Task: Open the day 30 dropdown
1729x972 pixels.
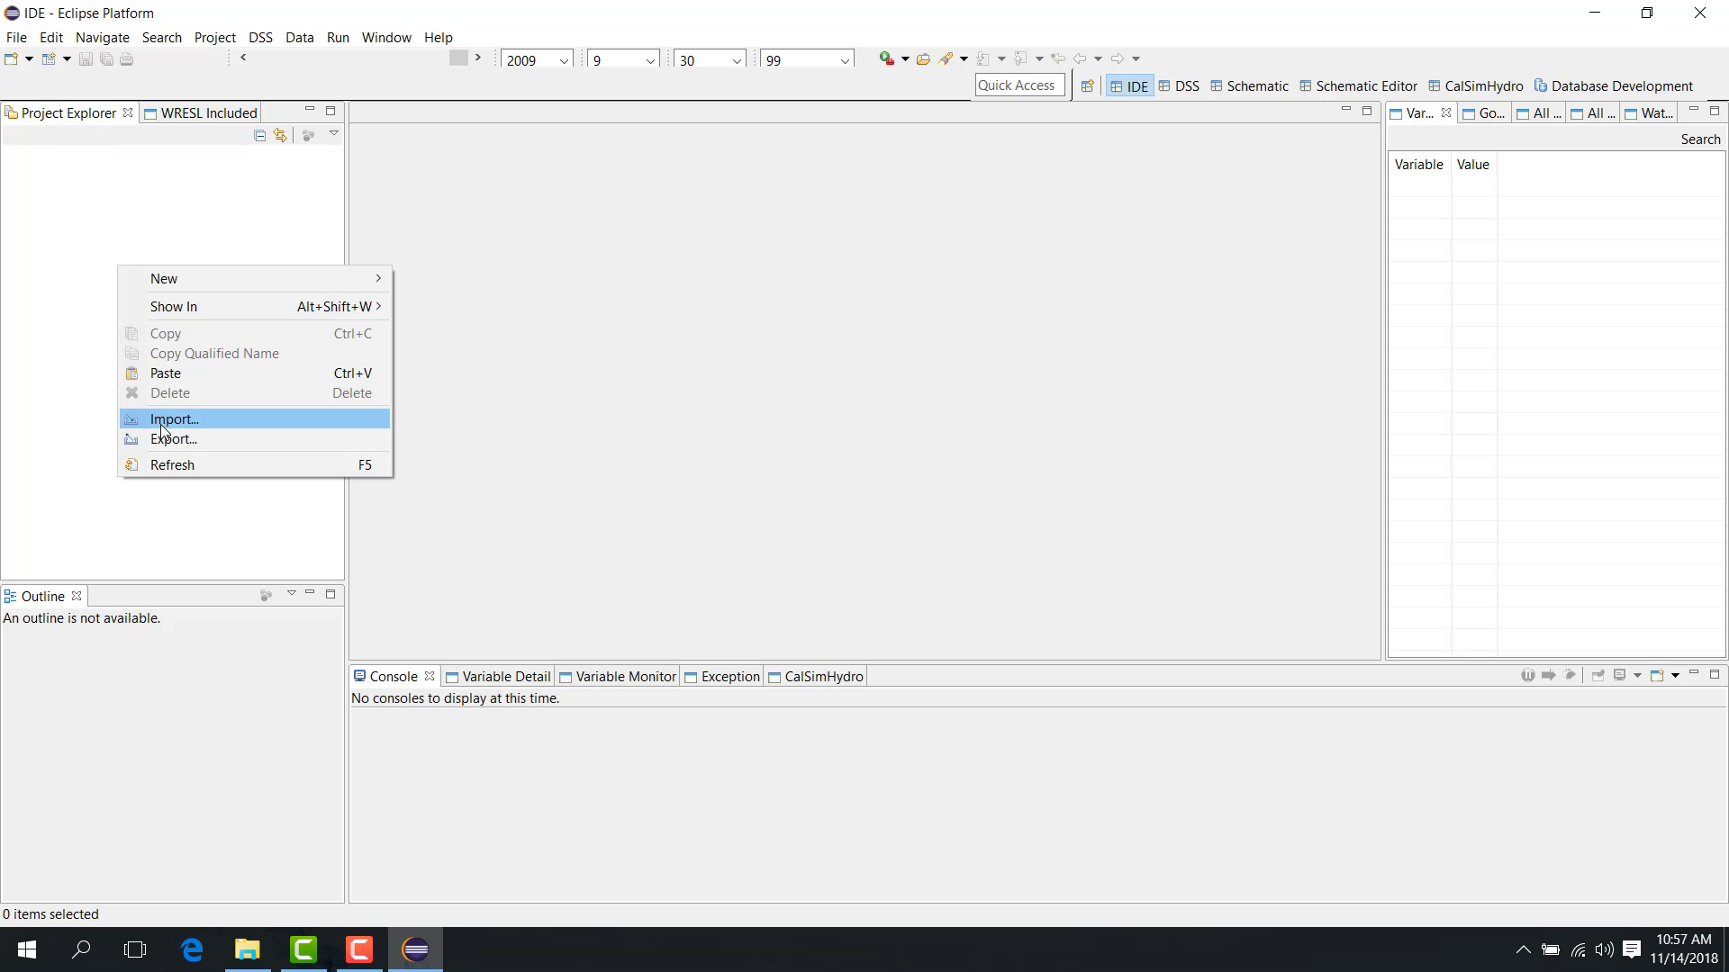Action: tap(736, 60)
